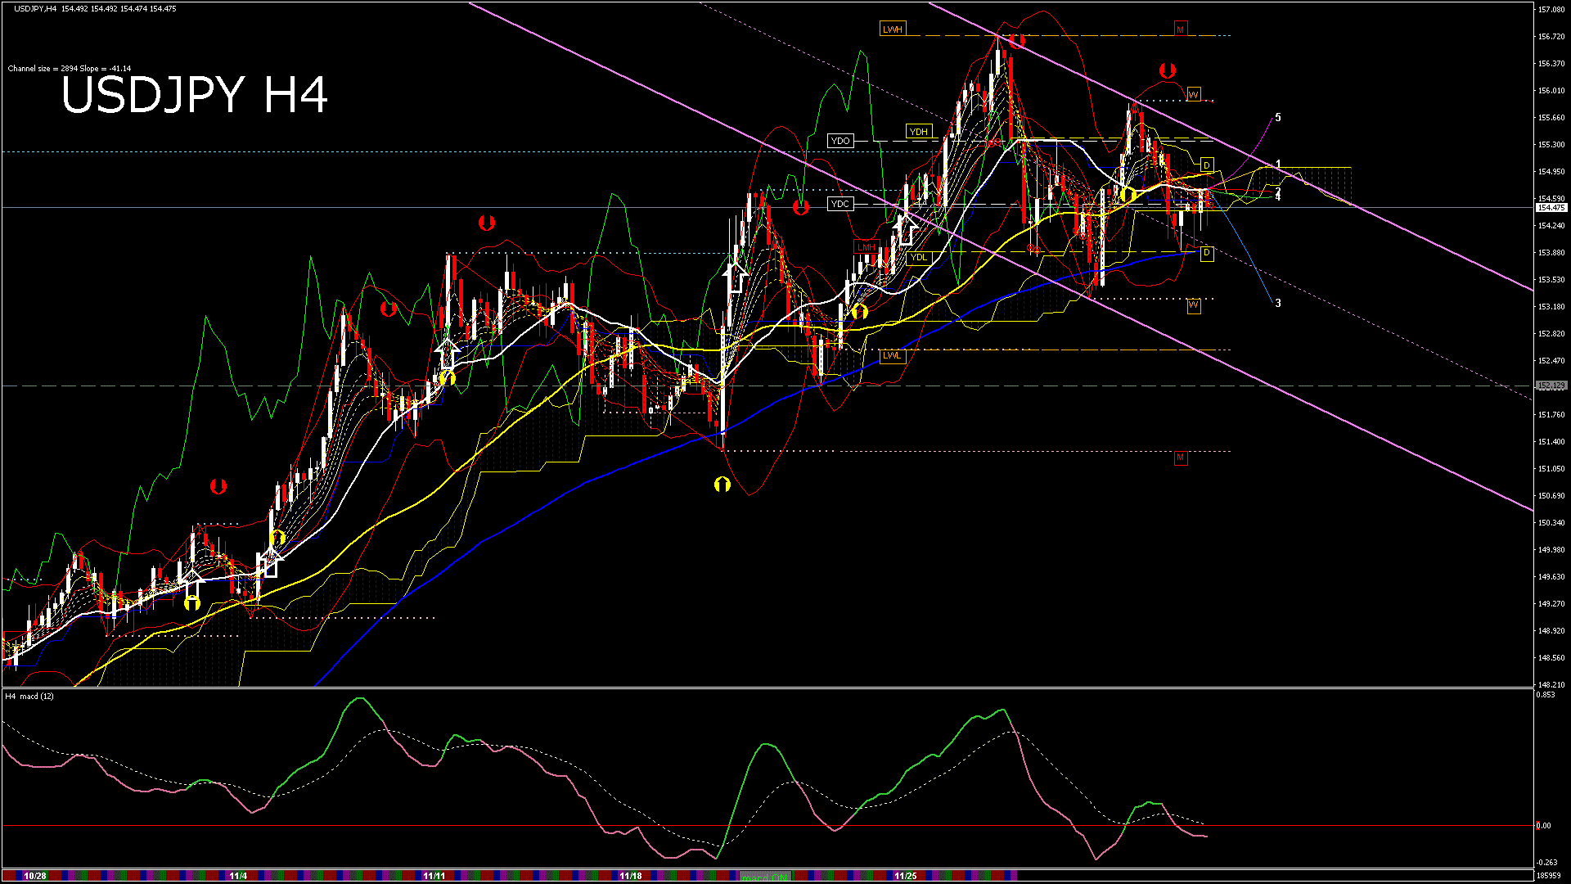Select wave number 5 label
Screen dimensions: 1571x884
[x=1278, y=118]
